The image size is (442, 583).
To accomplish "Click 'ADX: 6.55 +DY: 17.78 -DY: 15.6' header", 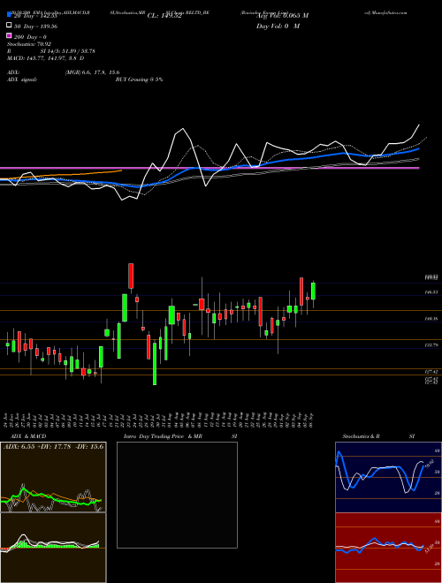I will pyautogui.click(x=54, y=447).
